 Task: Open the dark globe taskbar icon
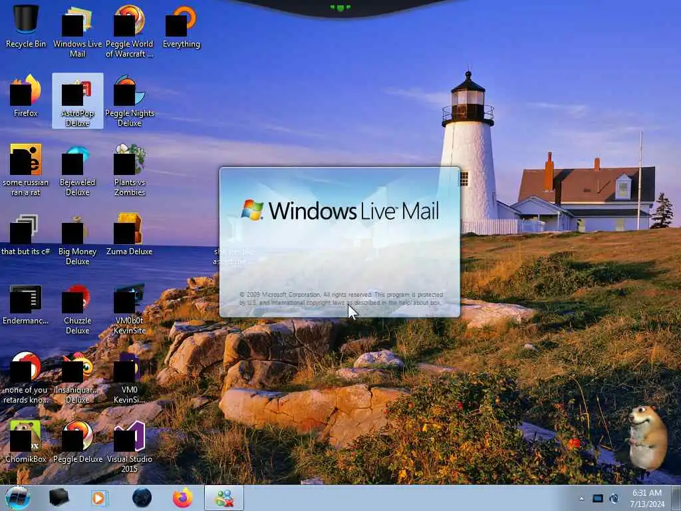142,498
